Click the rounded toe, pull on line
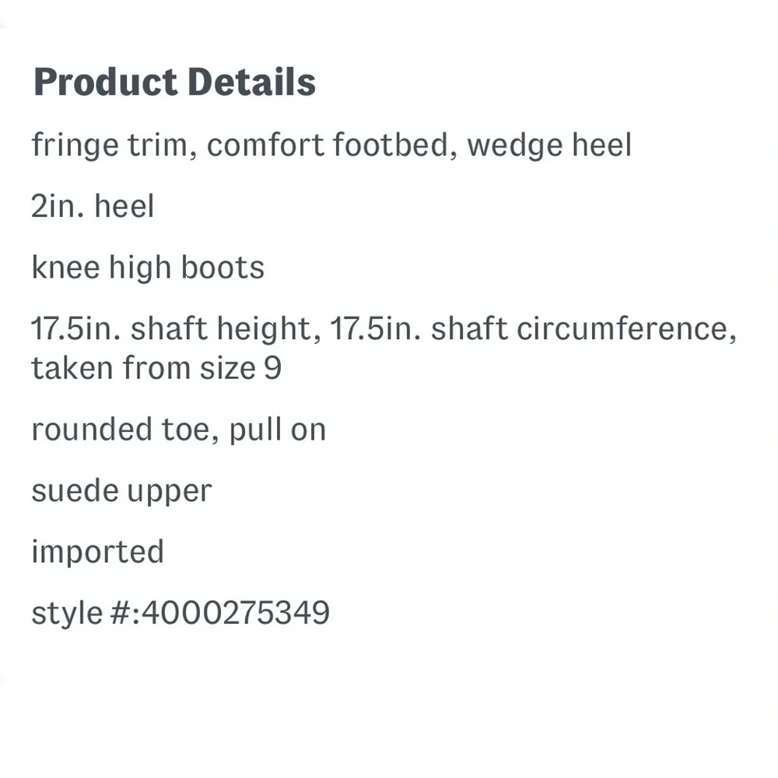Viewport: 778px width, 778px height. [x=179, y=430]
